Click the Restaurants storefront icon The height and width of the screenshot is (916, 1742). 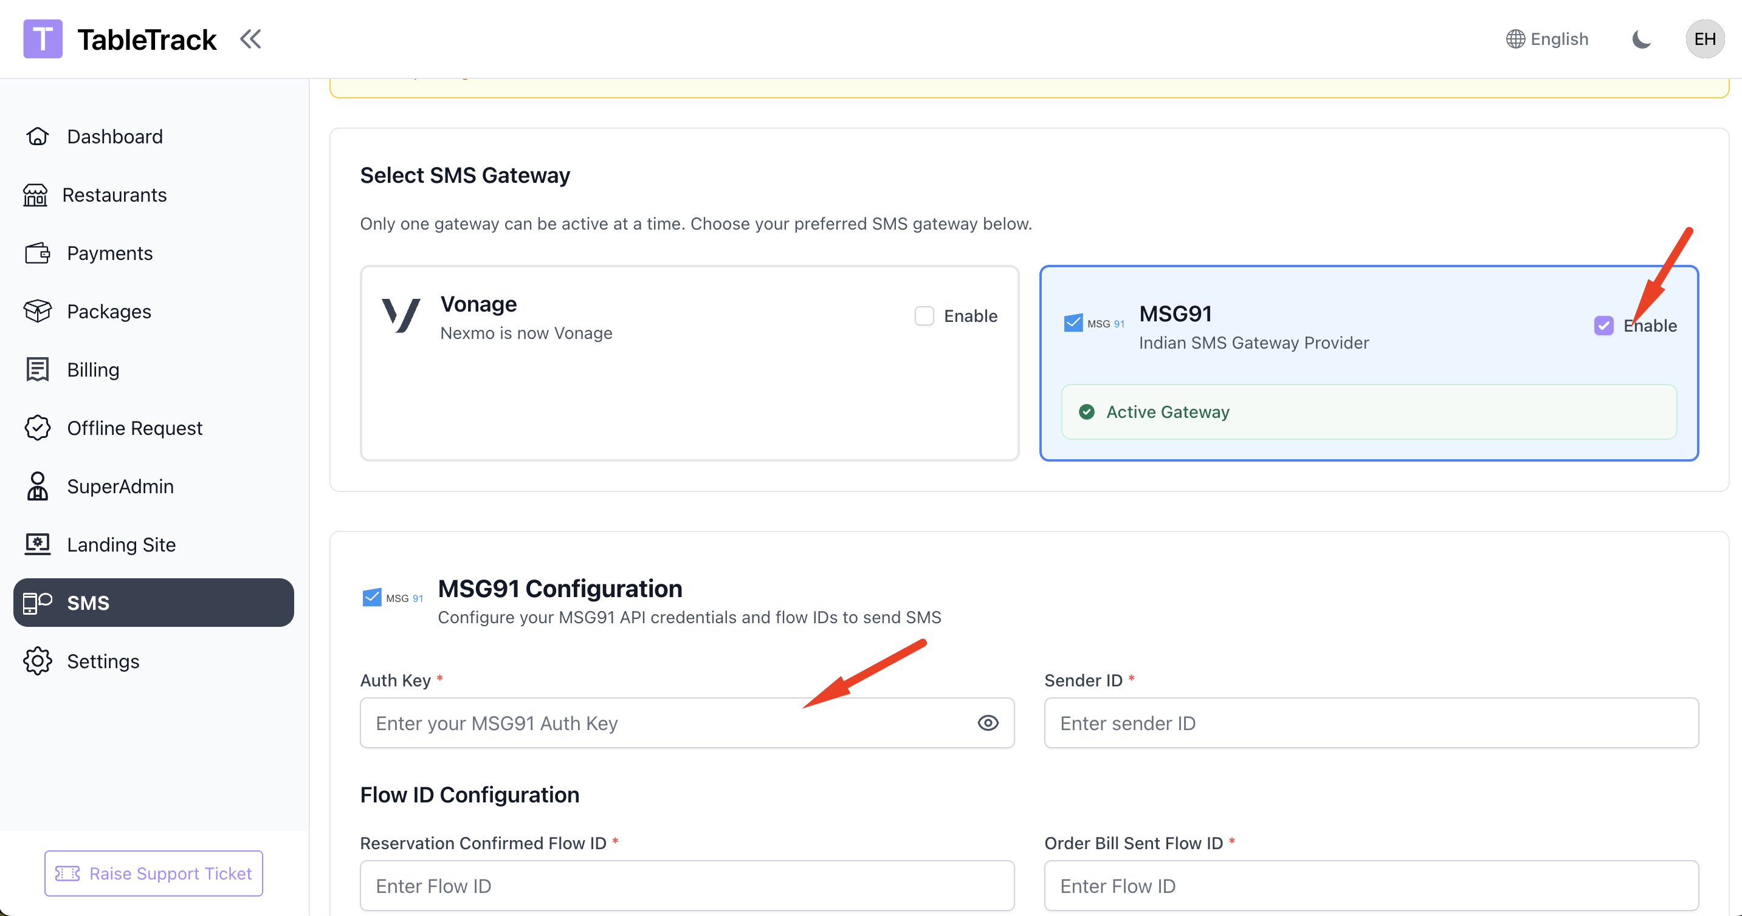click(x=35, y=195)
